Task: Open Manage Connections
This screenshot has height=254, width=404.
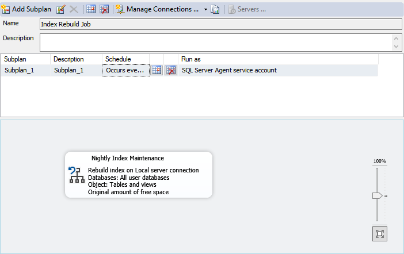Action: 157,9
